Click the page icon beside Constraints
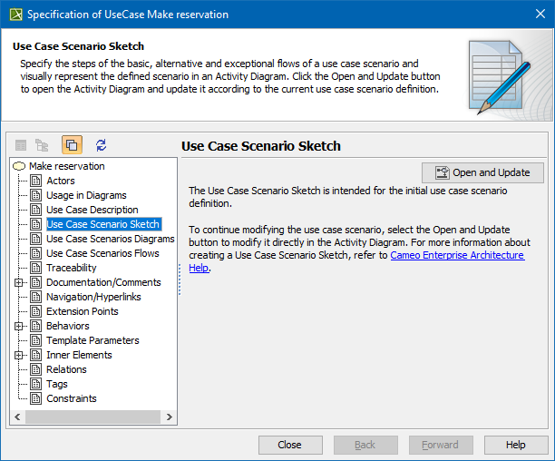This screenshot has width=555, height=461. 36,398
